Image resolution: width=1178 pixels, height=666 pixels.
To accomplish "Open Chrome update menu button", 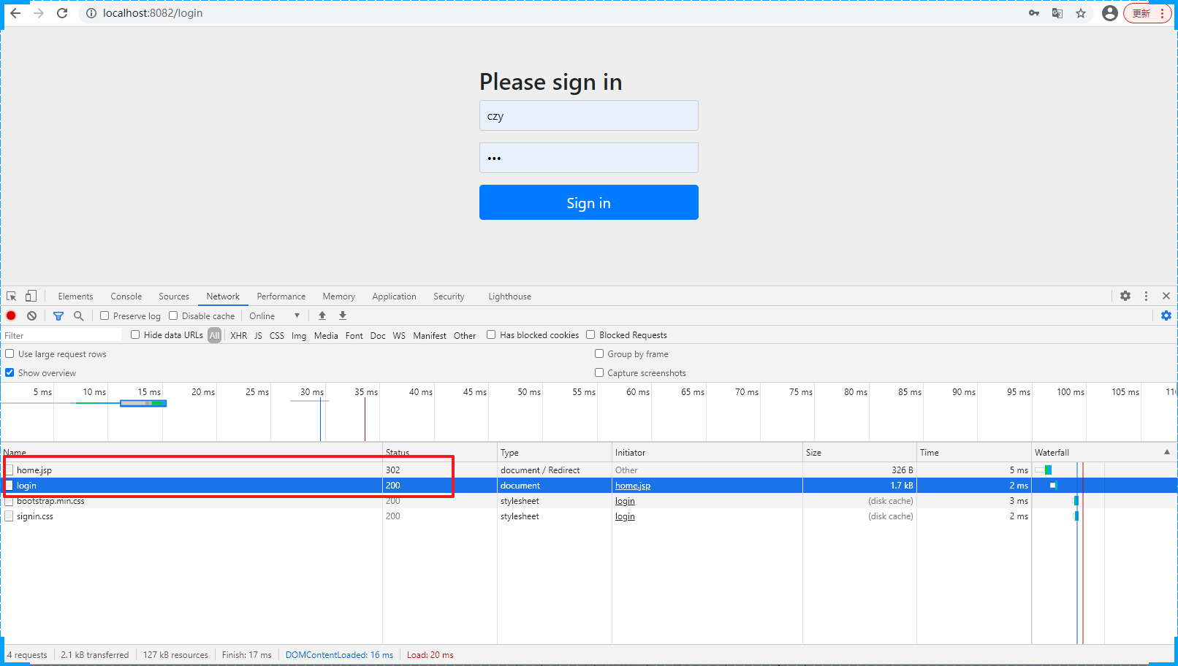I will click(1147, 13).
